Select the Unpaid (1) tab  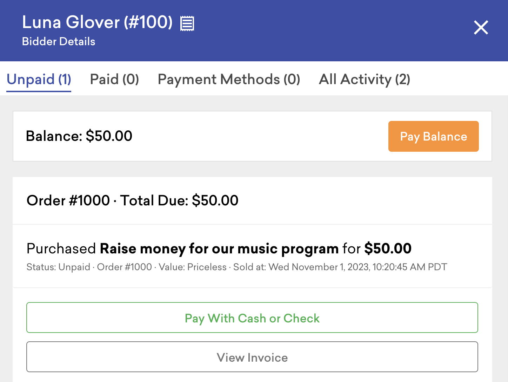39,80
